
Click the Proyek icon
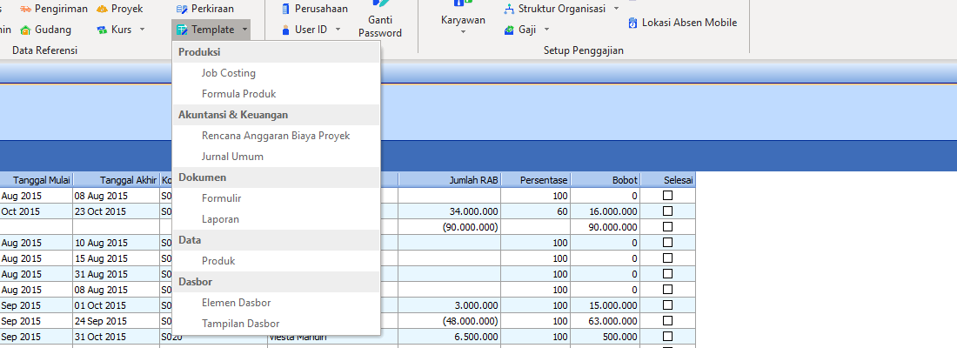point(102,10)
